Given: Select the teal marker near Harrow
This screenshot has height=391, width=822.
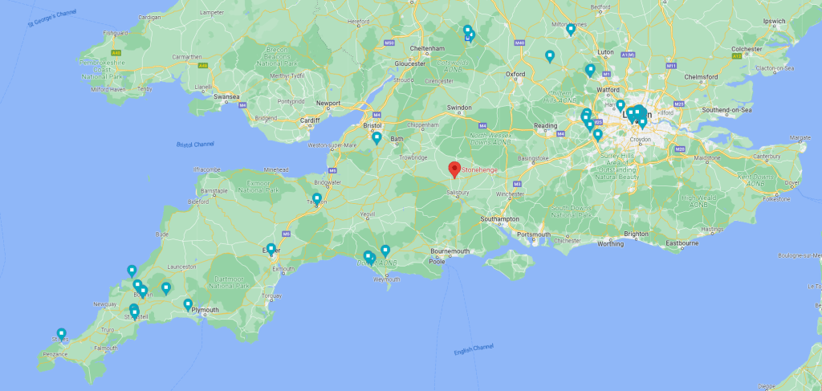Looking at the screenshot, I should [x=621, y=106].
